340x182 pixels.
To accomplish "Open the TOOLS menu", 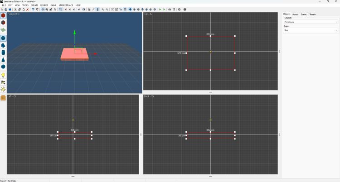I will click(x=25, y=5).
